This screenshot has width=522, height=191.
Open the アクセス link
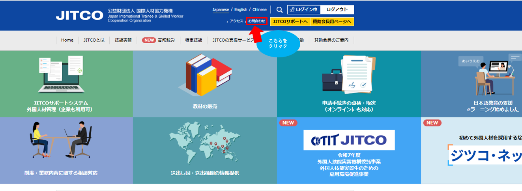(x=236, y=21)
